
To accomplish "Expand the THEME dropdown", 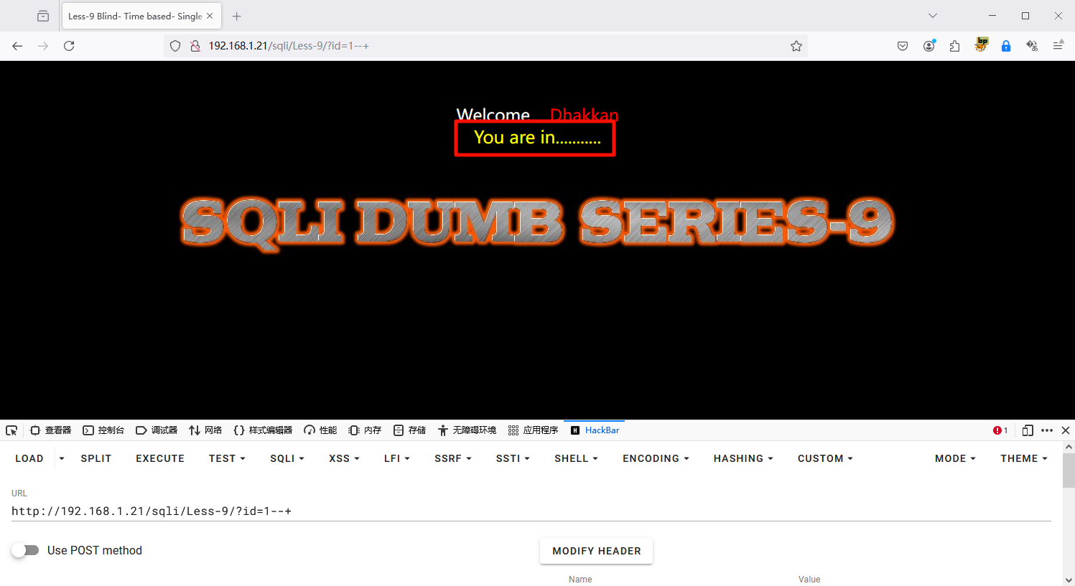I will point(1023,458).
